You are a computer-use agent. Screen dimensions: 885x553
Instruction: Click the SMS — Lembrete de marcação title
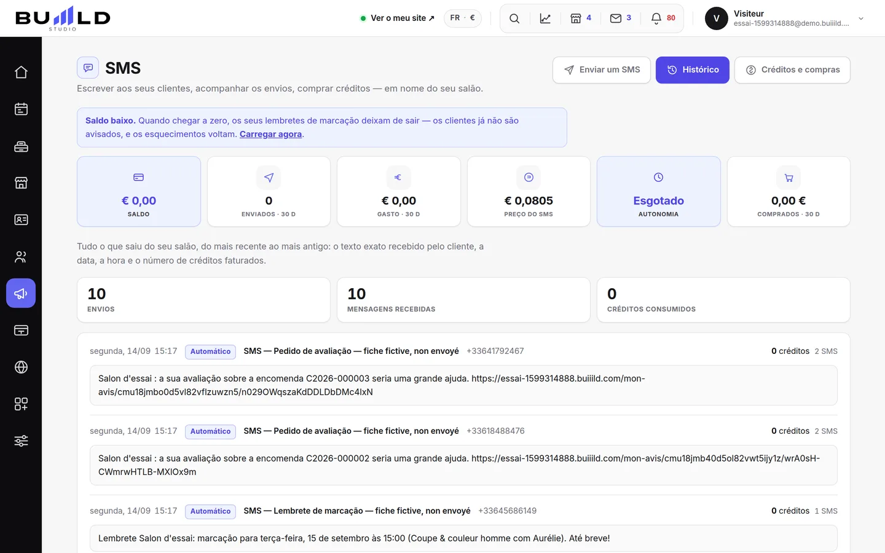pos(357,511)
